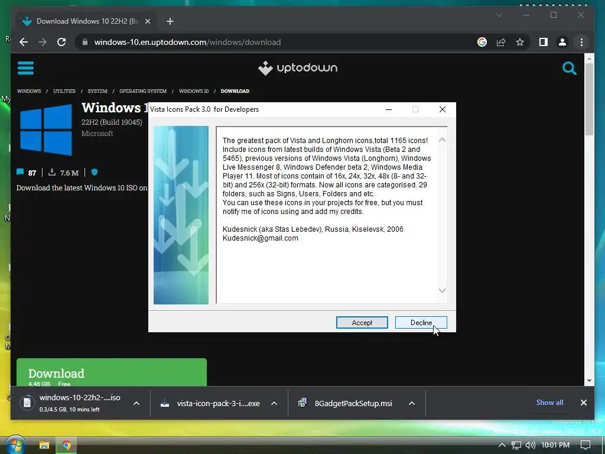Show all downloads
Viewport: 605px width, 454px height.
coord(549,402)
